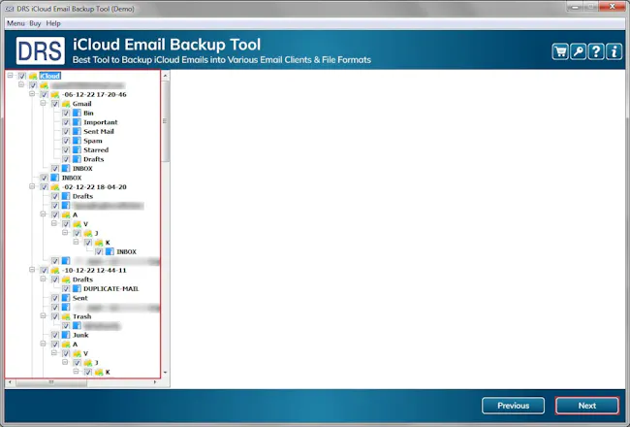The height and width of the screenshot is (427, 630).
Task: Click the tree scroll up arrow
Action: coord(165,76)
